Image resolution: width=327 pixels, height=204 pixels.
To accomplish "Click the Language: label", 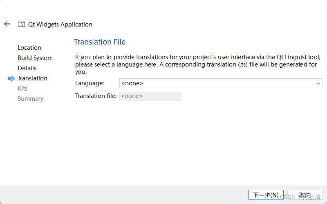I will [x=90, y=83].
